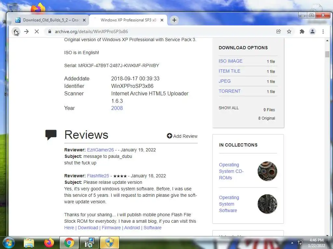Click the Add Review plus icon
The width and height of the screenshot is (333, 249).
[x=169, y=136]
